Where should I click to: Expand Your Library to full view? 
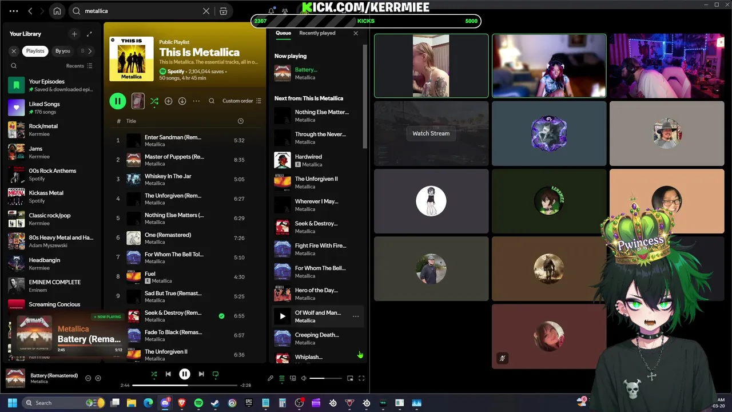(89, 34)
